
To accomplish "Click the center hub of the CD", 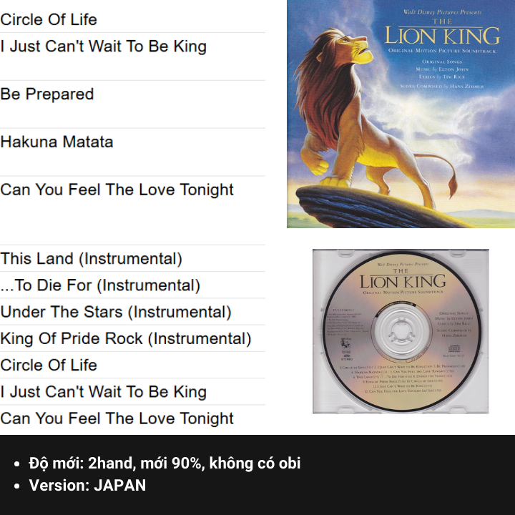I will (x=401, y=331).
